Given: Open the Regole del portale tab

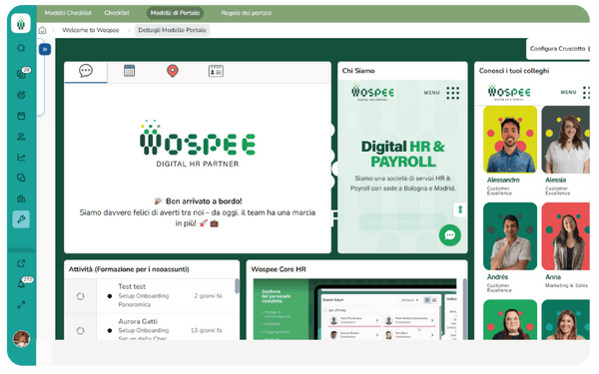Looking at the screenshot, I should 247,13.
